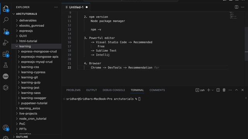Split the editor to the right
Viewport: 248px width, 139px height.
[x=236, y=7]
